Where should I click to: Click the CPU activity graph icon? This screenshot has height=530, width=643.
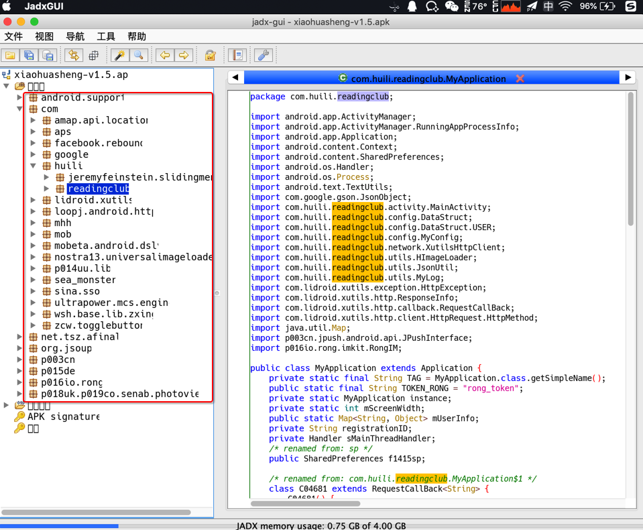pyautogui.click(x=510, y=6)
